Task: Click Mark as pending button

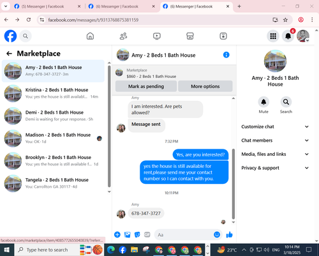Action: [x=146, y=86]
